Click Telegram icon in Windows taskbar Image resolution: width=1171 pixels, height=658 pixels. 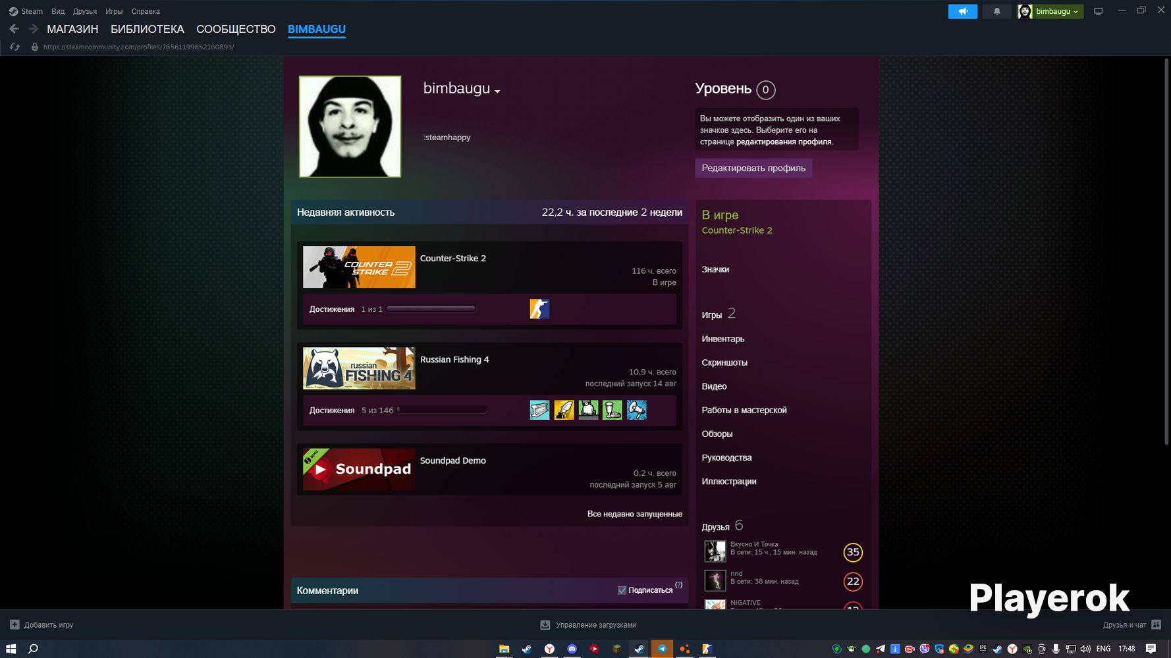coord(662,649)
